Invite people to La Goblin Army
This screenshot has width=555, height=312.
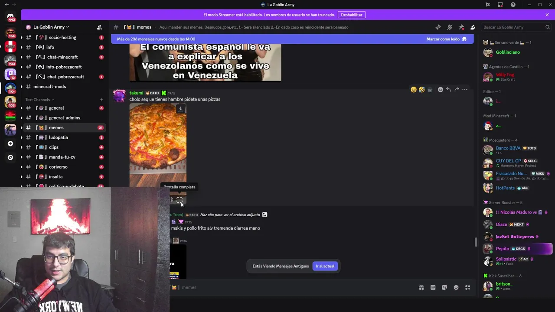tap(99, 27)
